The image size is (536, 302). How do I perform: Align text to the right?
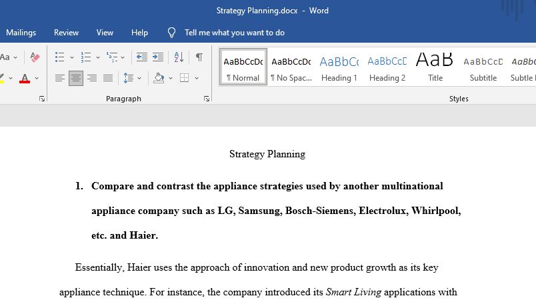pos(91,78)
